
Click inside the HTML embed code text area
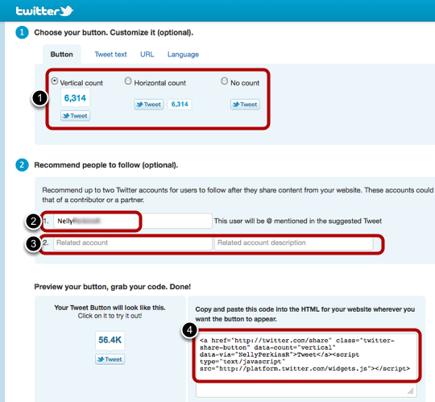pyautogui.click(x=307, y=365)
